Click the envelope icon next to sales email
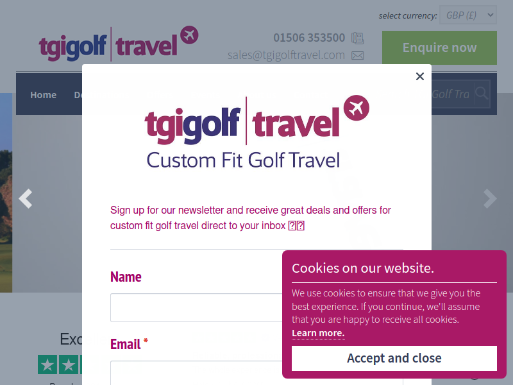The width and height of the screenshot is (513, 385). pyautogui.click(x=358, y=56)
